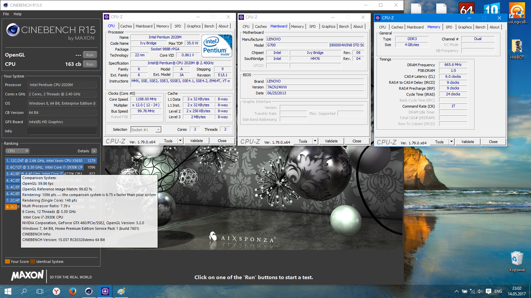This screenshot has height=298, width=531.
Task: Open Memory tab in second CPU-Z window
Action: tap(297, 26)
